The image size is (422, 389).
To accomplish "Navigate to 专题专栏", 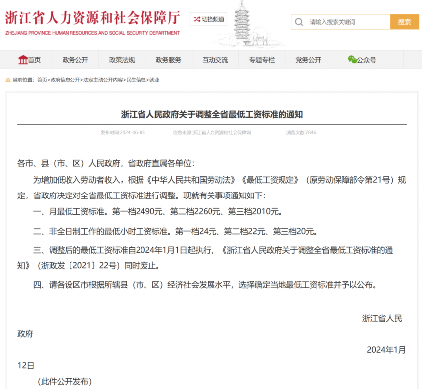I will pyautogui.click(x=262, y=60).
